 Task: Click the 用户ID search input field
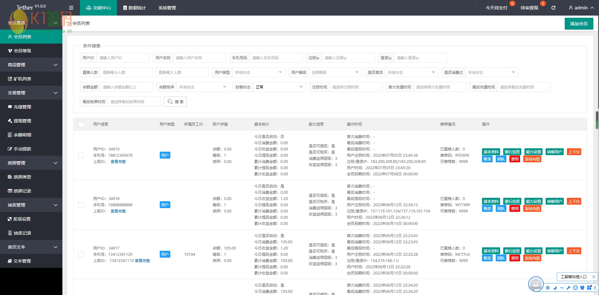(x=123, y=58)
